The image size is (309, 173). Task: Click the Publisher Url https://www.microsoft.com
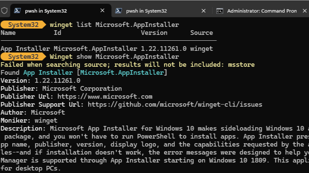click(105, 97)
